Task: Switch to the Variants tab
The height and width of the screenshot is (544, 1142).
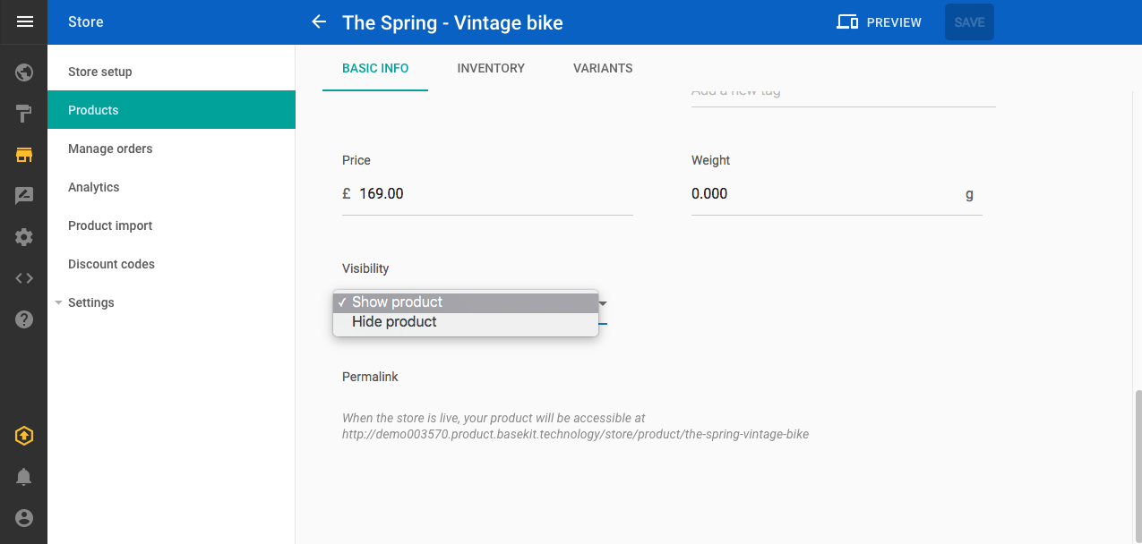Action: click(603, 68)
